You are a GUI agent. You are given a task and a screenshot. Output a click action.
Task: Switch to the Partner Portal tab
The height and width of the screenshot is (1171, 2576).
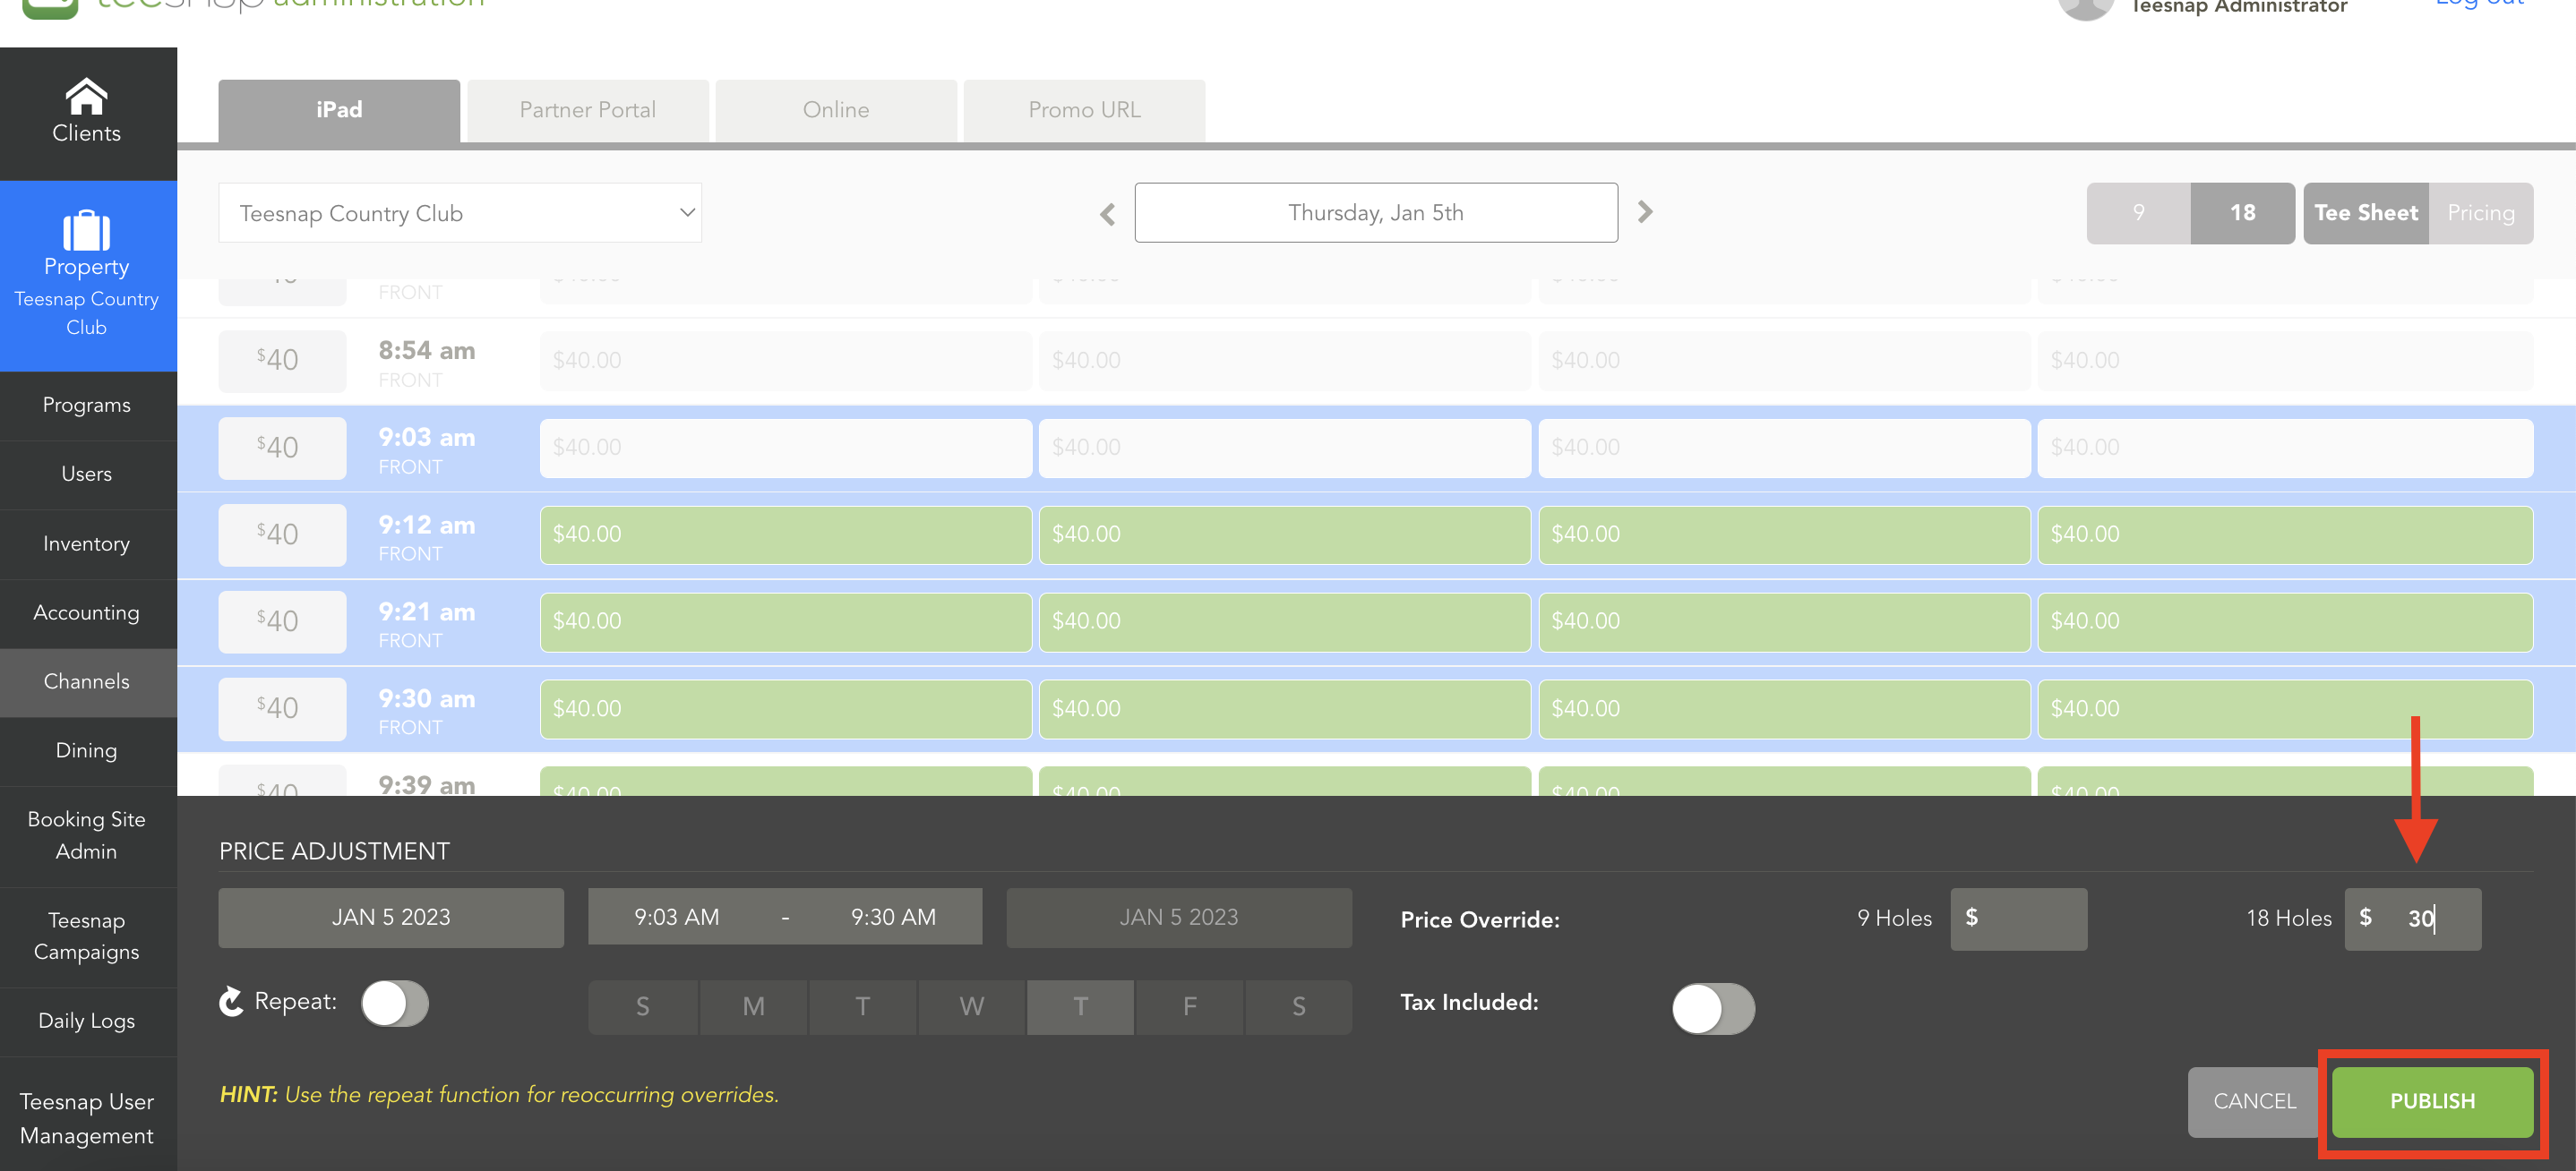pos(588,111)
